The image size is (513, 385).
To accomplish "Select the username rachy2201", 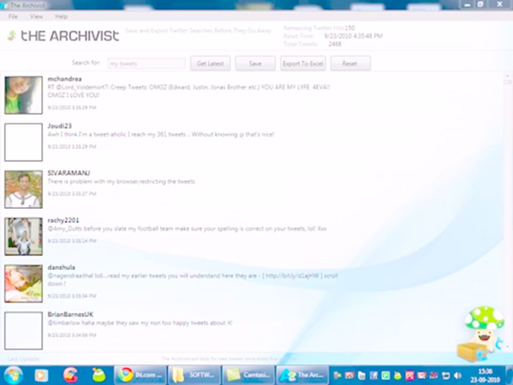I will [x=63, y=220].
